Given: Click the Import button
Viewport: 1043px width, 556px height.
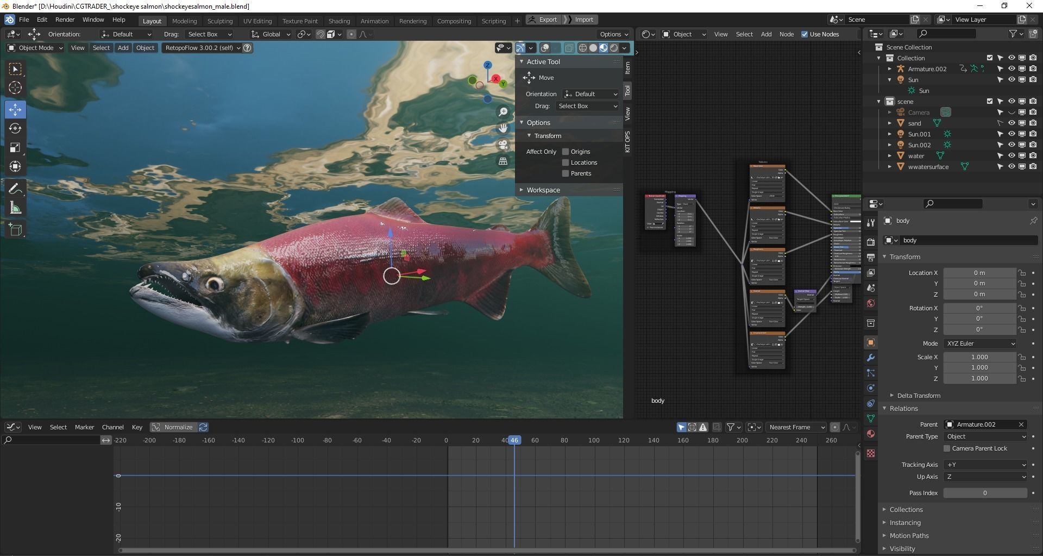Looking at the screenshot, I should click(580, 20).
